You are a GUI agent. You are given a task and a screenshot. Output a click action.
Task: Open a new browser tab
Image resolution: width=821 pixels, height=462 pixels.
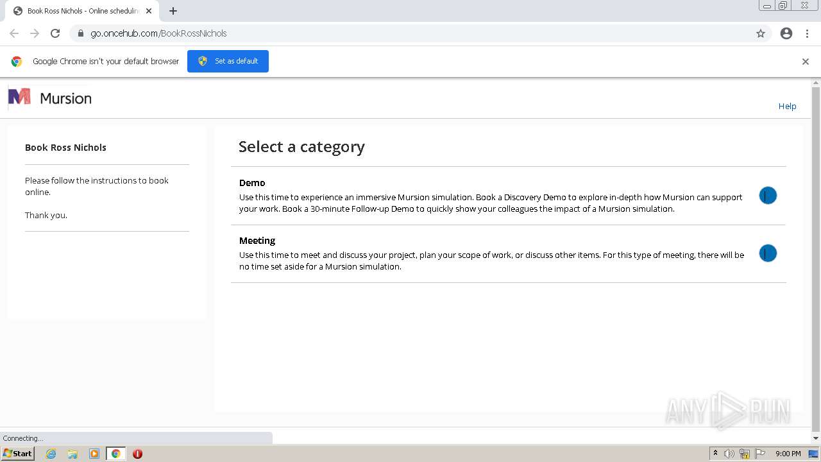pyautogui.click(x=173, y=11)
